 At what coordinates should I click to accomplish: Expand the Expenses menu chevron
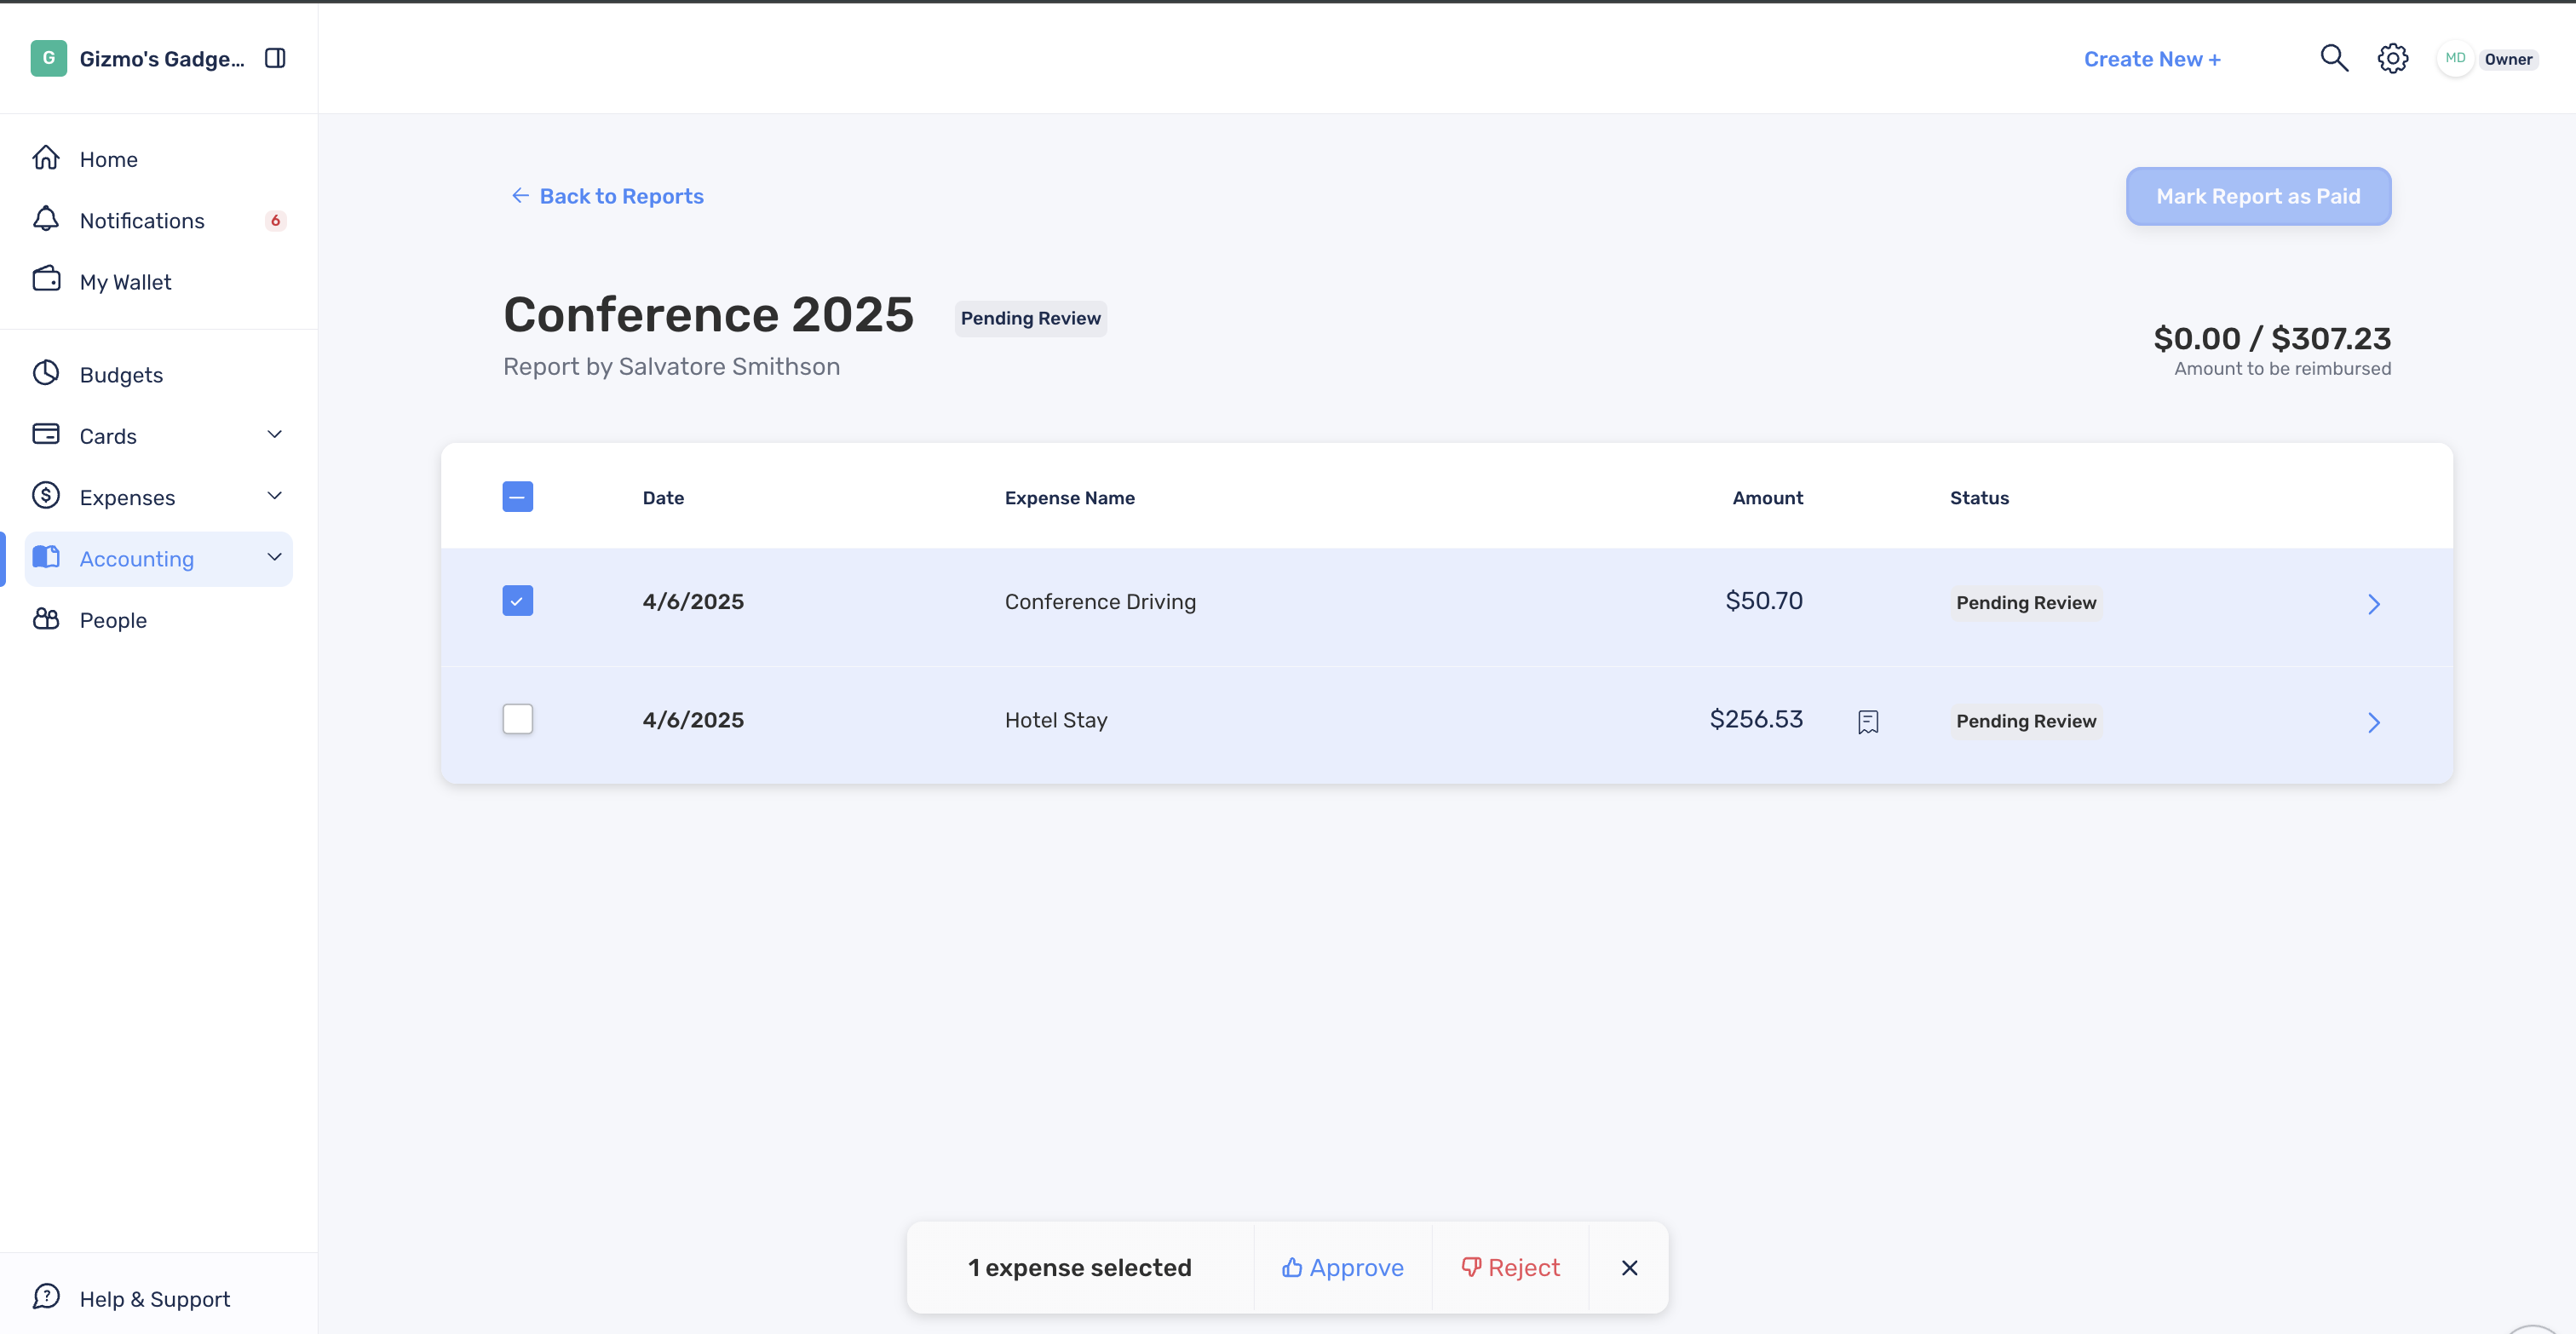click(x=275, y=496)
